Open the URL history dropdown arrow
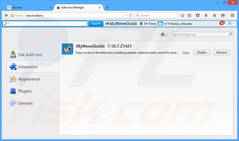239x141 pixels. [x=126, y=15]
